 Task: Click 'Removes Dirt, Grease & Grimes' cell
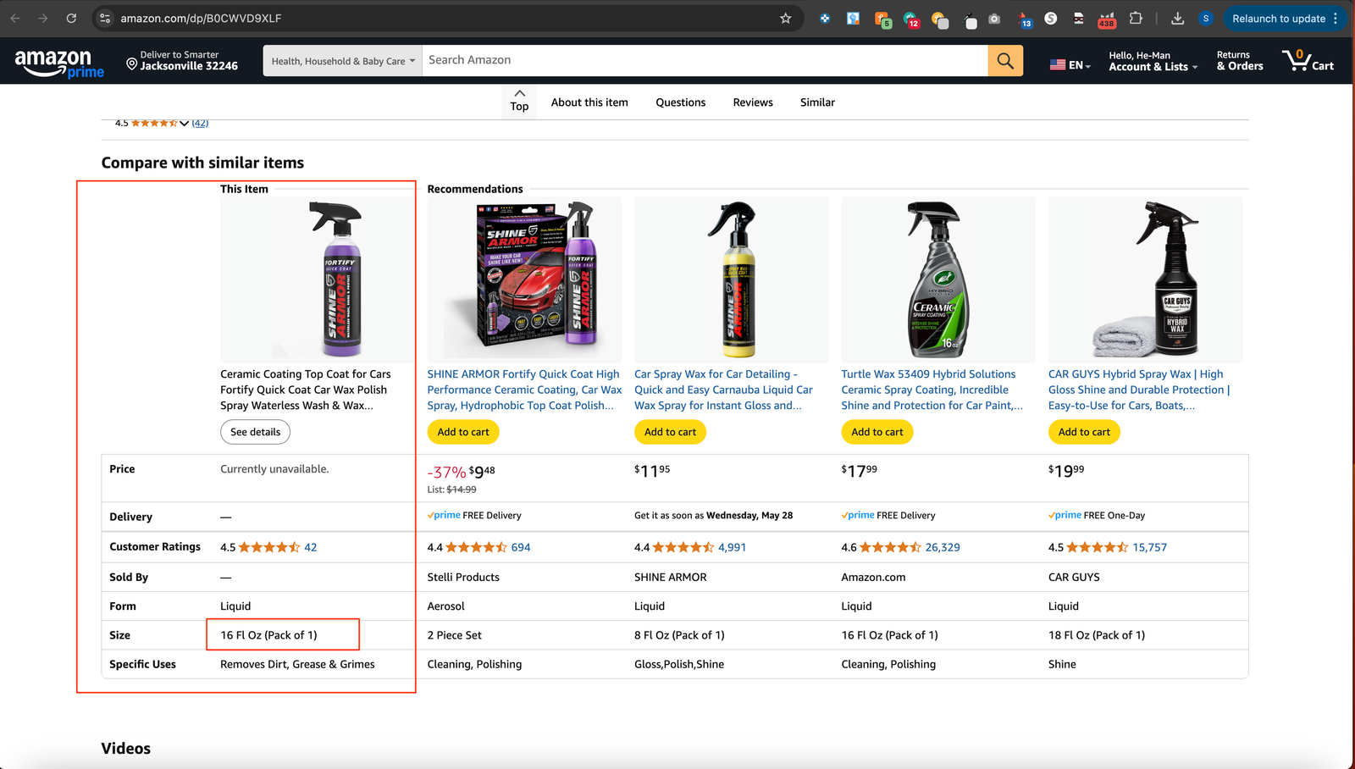click(297, 665)
